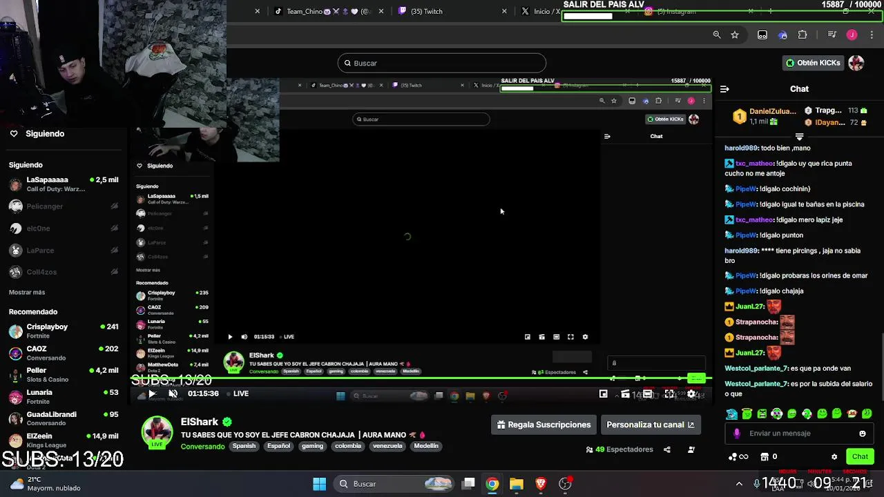Open the browser extensions puzzle icon
The width and height of the screenshot is (884, 497).
click(803, 35)
